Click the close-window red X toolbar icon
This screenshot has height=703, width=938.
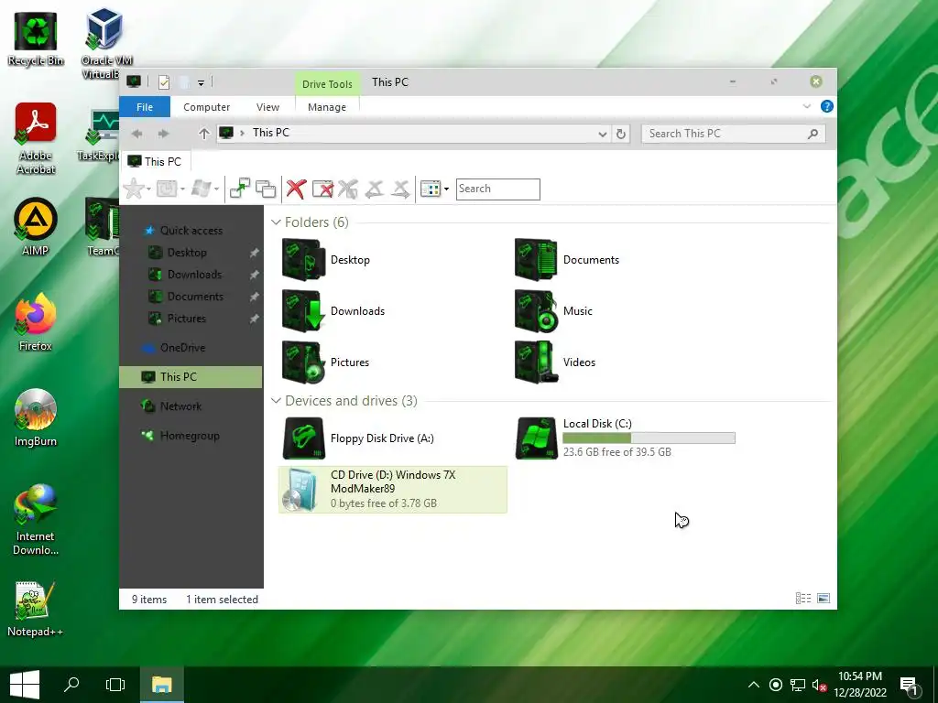322,189
